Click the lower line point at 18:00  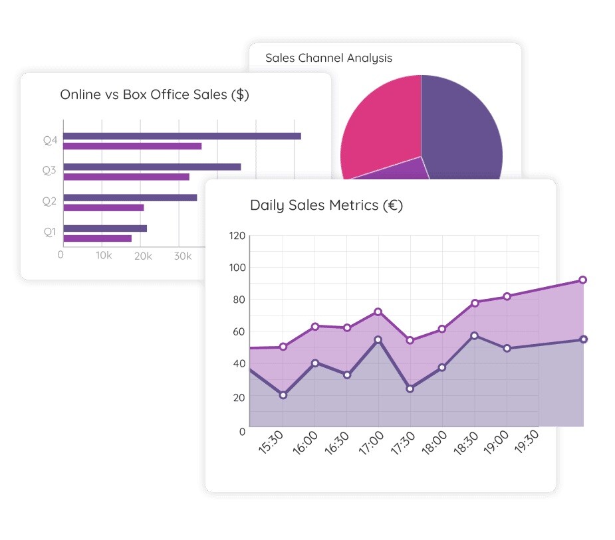coord(442,367)
